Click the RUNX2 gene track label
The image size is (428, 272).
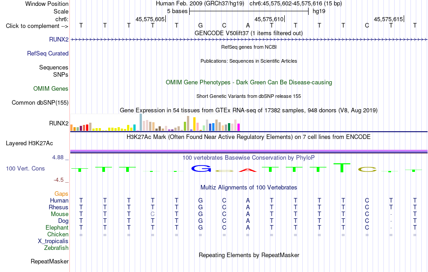click(x=59, y=39)
